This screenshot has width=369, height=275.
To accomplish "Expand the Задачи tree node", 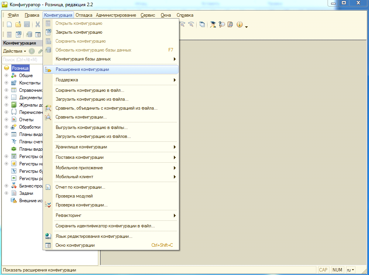I will [x=6, y=193].
